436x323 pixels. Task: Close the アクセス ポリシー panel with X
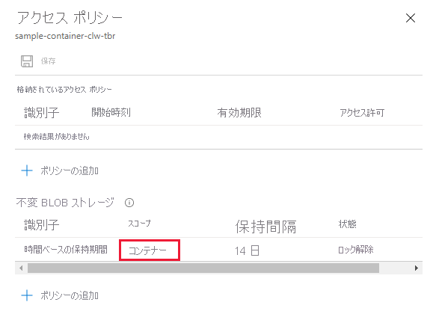[x=411, y=18]
